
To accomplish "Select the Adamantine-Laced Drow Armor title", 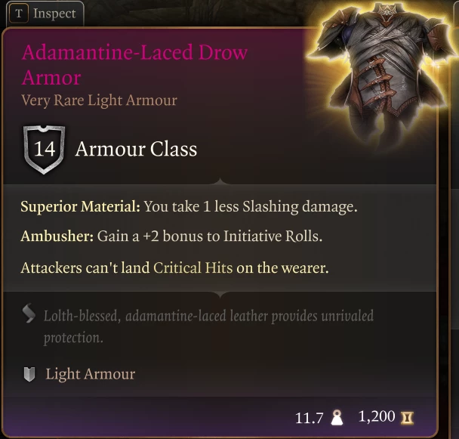I will [134, 65].
